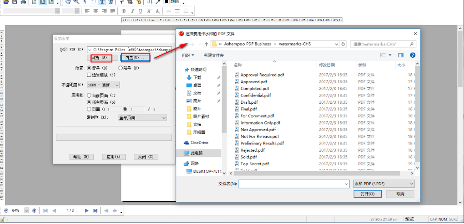The width and height of the screenshot is (464, 224).
Task: Toggle bold formatting
Action: (x=124, y=11)
